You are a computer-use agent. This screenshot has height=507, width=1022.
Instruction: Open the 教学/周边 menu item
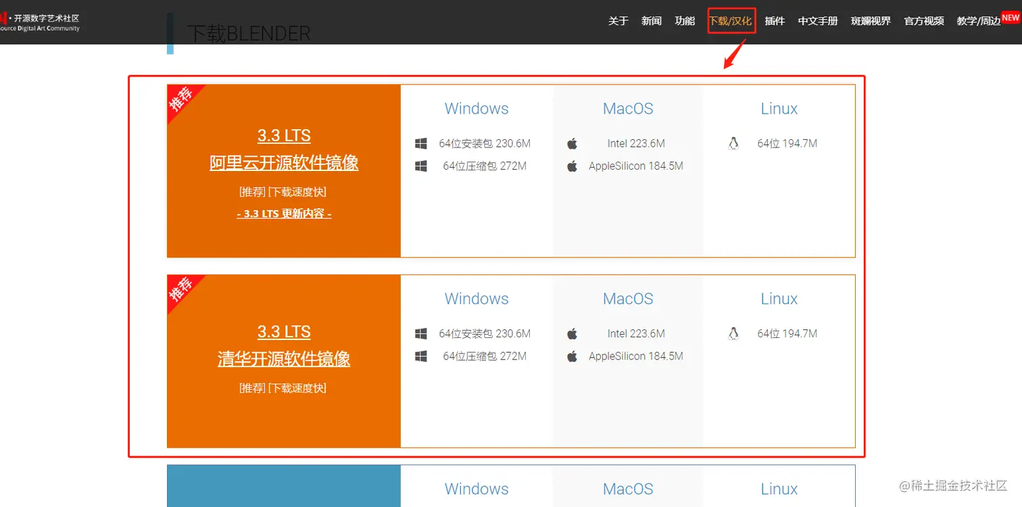[x=979, y=21]
